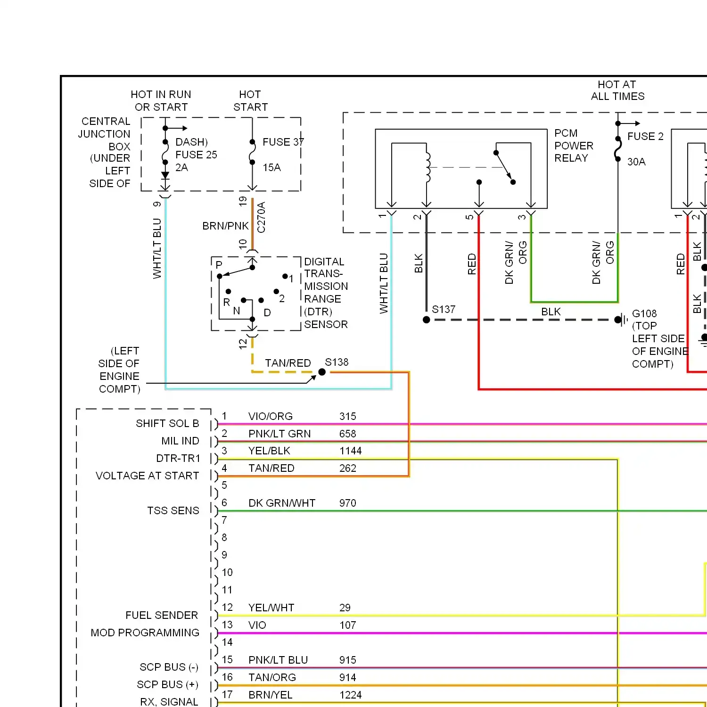Select the G108 ground label
The image size is (707, 707).
[x=644, y=313]
